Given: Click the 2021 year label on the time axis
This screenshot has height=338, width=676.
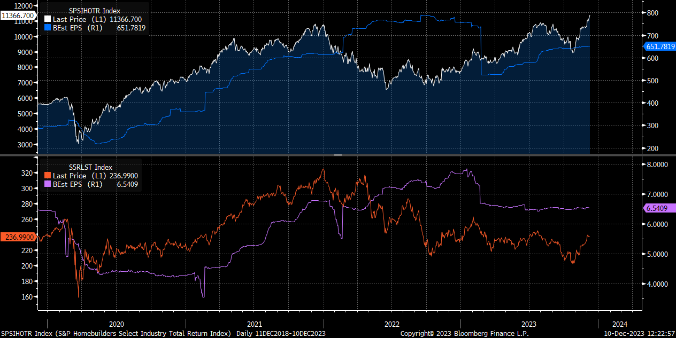Looking at the screenshot, I should pyautogui.click(x=255, y=324).
